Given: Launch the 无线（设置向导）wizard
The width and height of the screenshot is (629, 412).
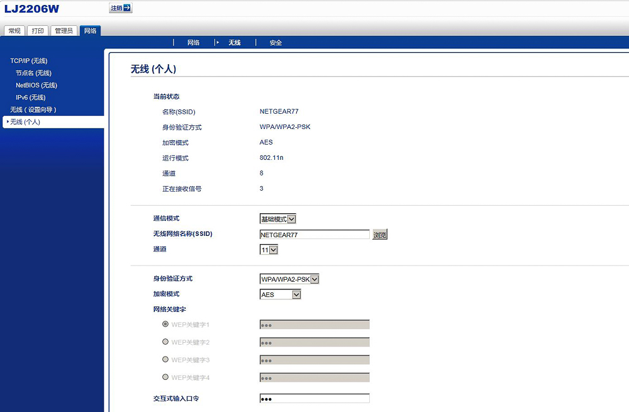Looking at the screenshot, I should coord(33,109).
